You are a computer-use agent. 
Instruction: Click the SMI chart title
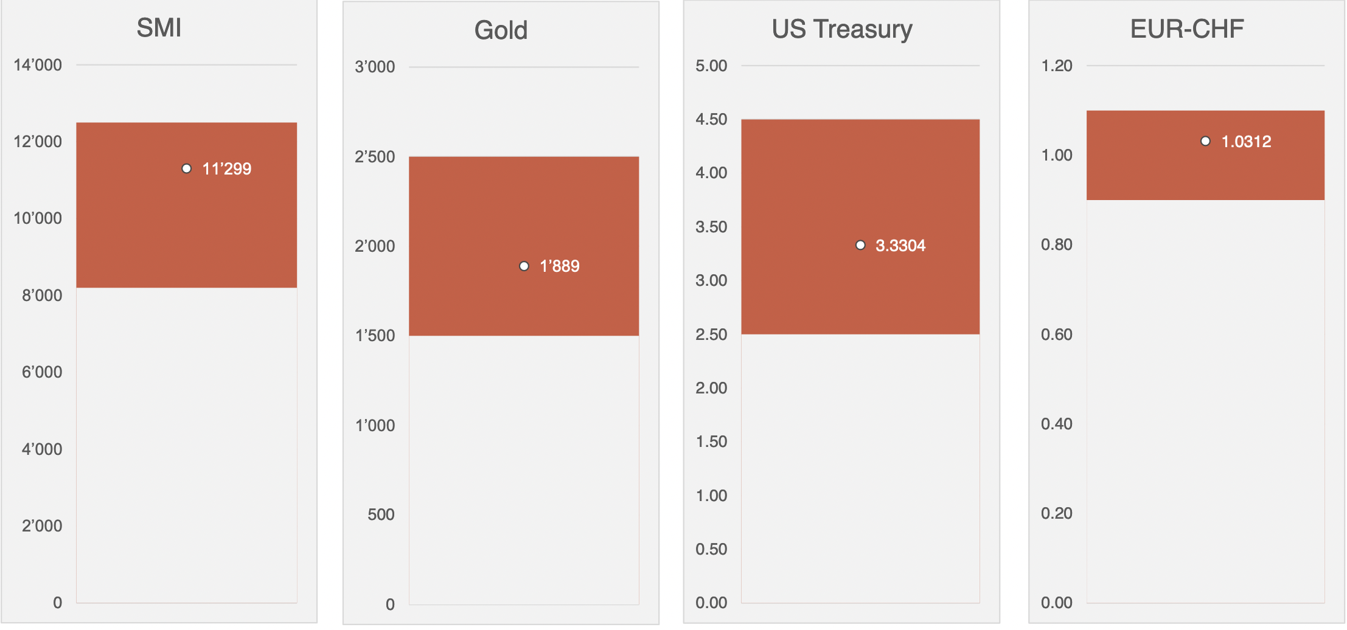click(x=159, y=28)
